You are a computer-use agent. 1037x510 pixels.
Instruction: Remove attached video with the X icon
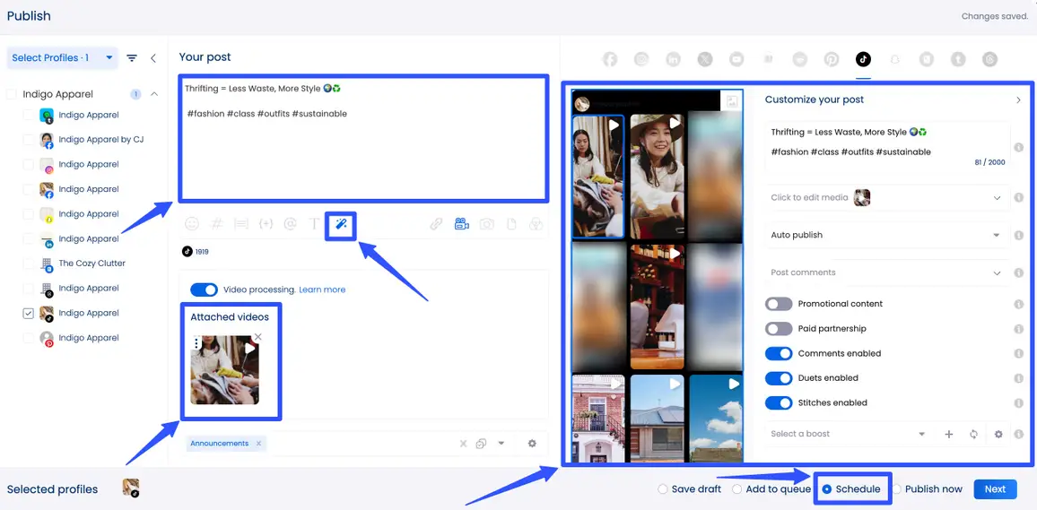click(258, 337)
